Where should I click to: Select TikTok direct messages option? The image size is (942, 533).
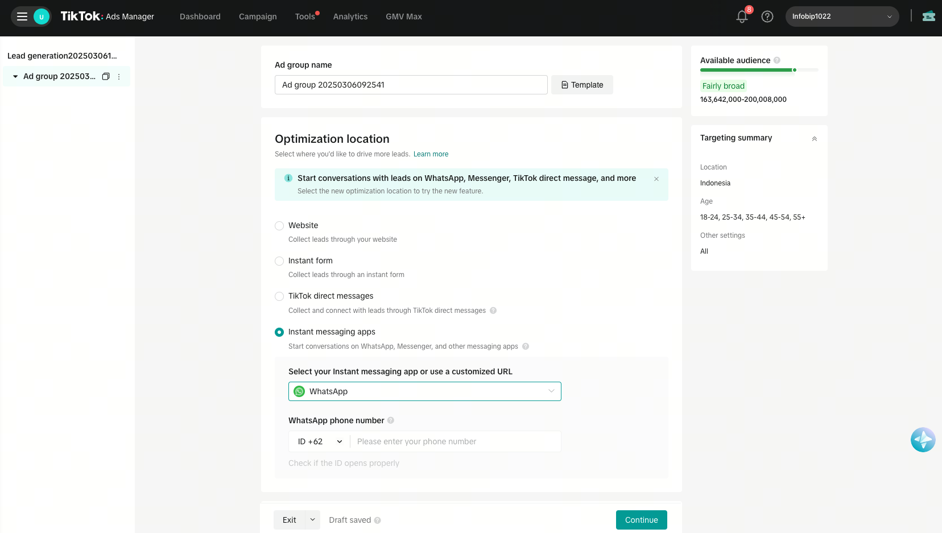(279, 296)
